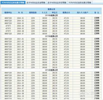Click the 2014年缴费记录 section heading
Viewport: 103px width, 100px height.
[x=51, y=70]
